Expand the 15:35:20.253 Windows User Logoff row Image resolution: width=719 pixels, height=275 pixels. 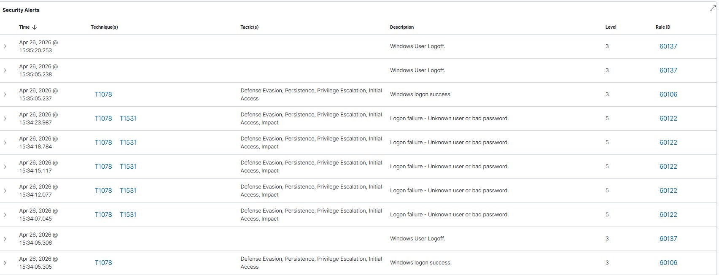[x=5, y=46]
